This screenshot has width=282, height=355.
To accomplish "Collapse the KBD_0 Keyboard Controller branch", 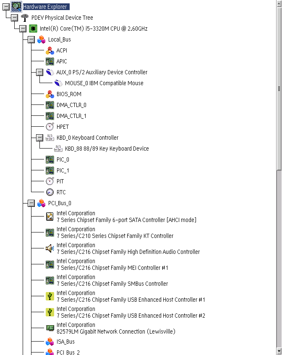I will [39, 138].
